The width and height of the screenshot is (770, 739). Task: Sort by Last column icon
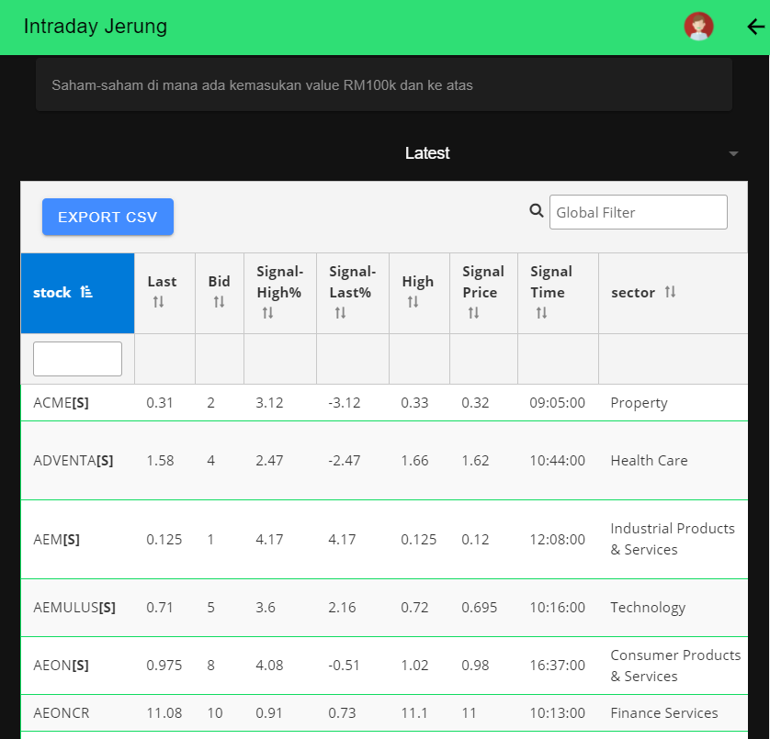click(158, 302)
